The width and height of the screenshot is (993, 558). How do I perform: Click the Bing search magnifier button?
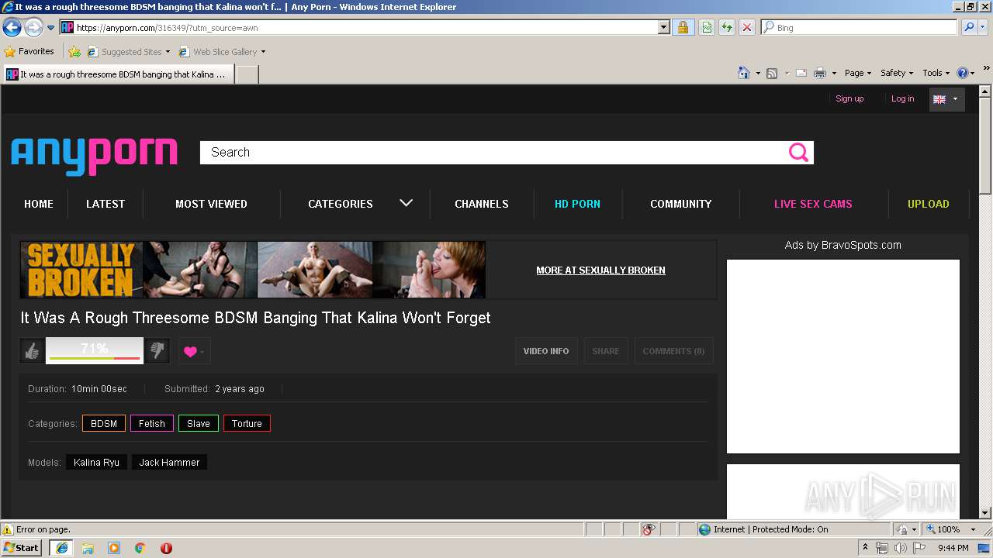tap(967, 27)
